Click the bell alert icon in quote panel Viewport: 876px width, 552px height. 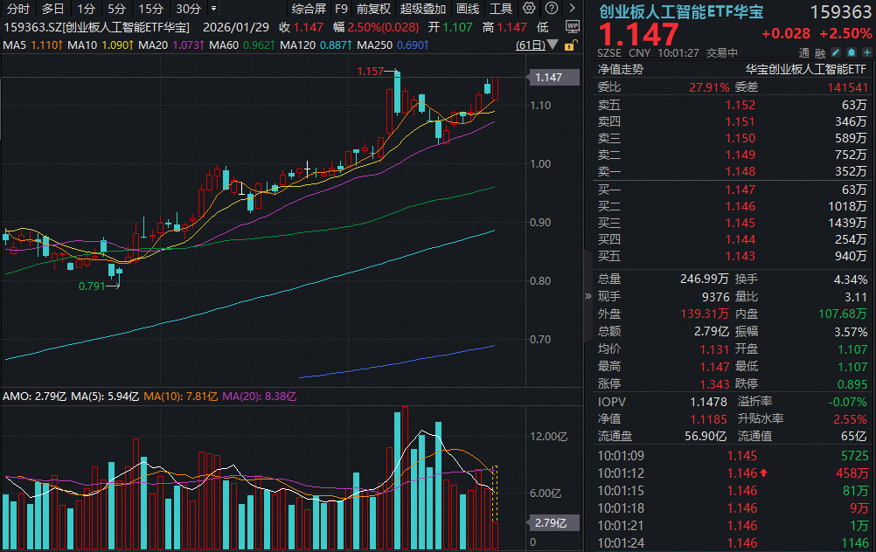(x=851, y=52)
